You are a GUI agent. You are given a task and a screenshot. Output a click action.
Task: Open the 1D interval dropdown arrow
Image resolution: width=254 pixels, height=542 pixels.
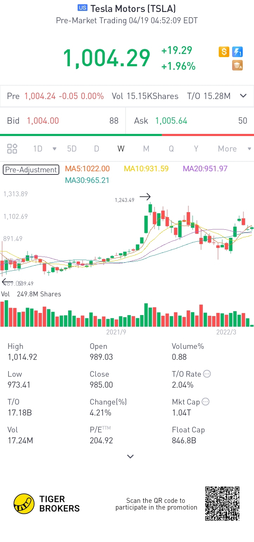click(54, 149)
